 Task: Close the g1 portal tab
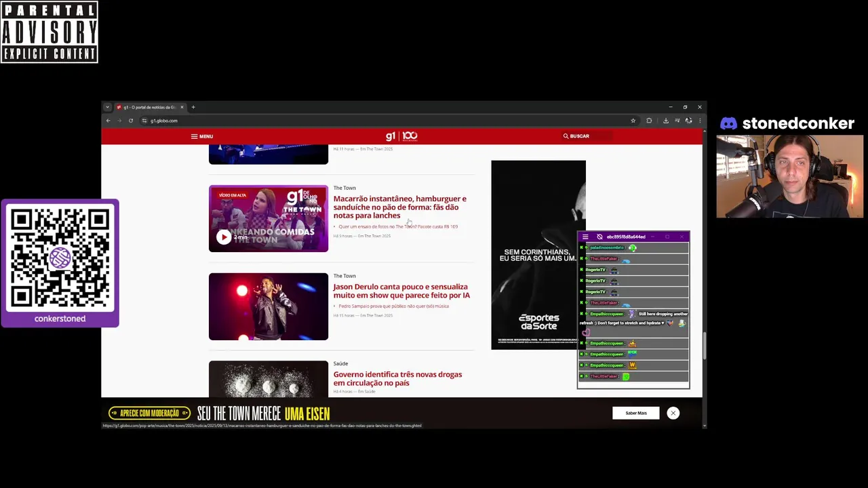click(x=182, y=107)
